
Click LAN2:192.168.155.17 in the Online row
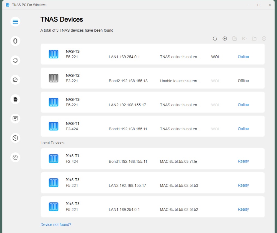pos(127,105)
